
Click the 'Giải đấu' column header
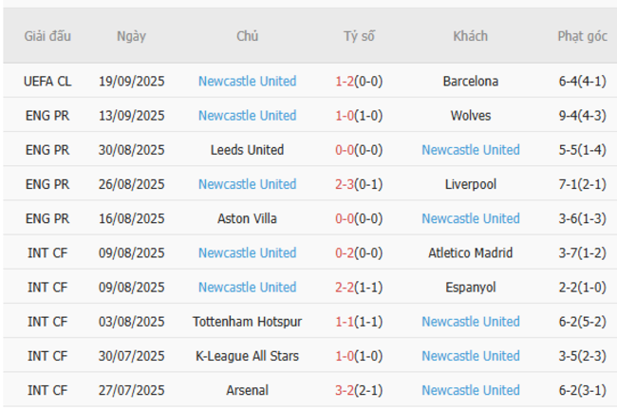(x=47, y=36)
